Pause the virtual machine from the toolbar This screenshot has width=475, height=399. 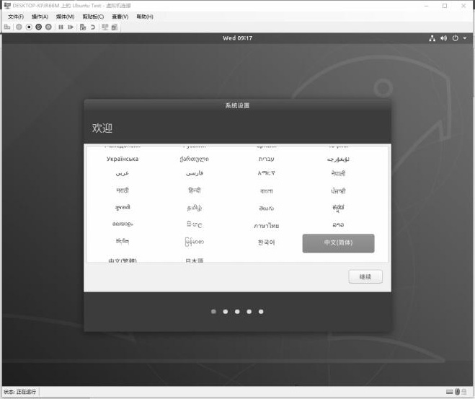pyautogui.click(x=61, y=27)
